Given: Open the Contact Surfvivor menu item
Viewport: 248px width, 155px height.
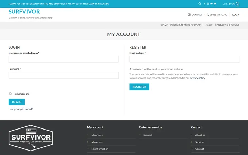Looking at the screenshot, I should click(x=227, y=25).
